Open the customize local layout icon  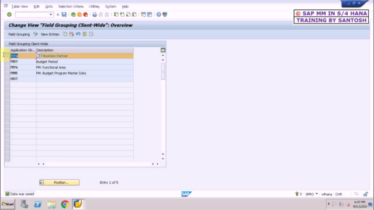(x=165, y=15)
